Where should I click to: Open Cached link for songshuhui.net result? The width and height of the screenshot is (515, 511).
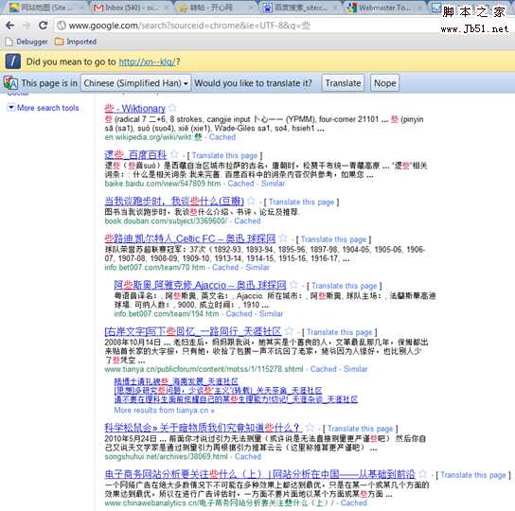click(x=248, y=456)
